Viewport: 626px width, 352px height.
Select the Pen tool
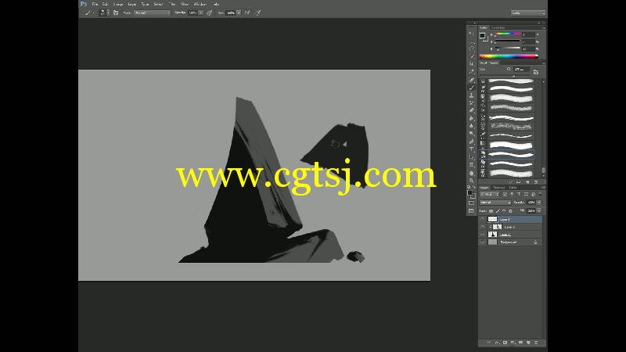coord(472,142)
